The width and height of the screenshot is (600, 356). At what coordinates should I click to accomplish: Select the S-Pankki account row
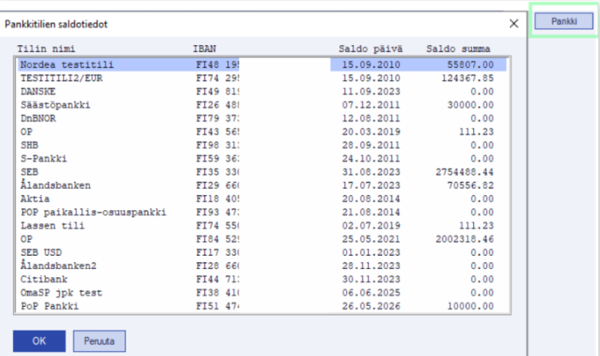click(262, 158)
